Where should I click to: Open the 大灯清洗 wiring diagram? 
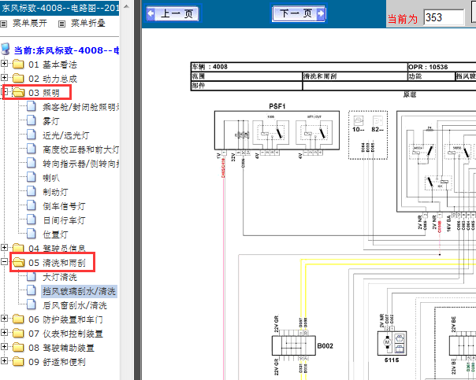[60, 277]
